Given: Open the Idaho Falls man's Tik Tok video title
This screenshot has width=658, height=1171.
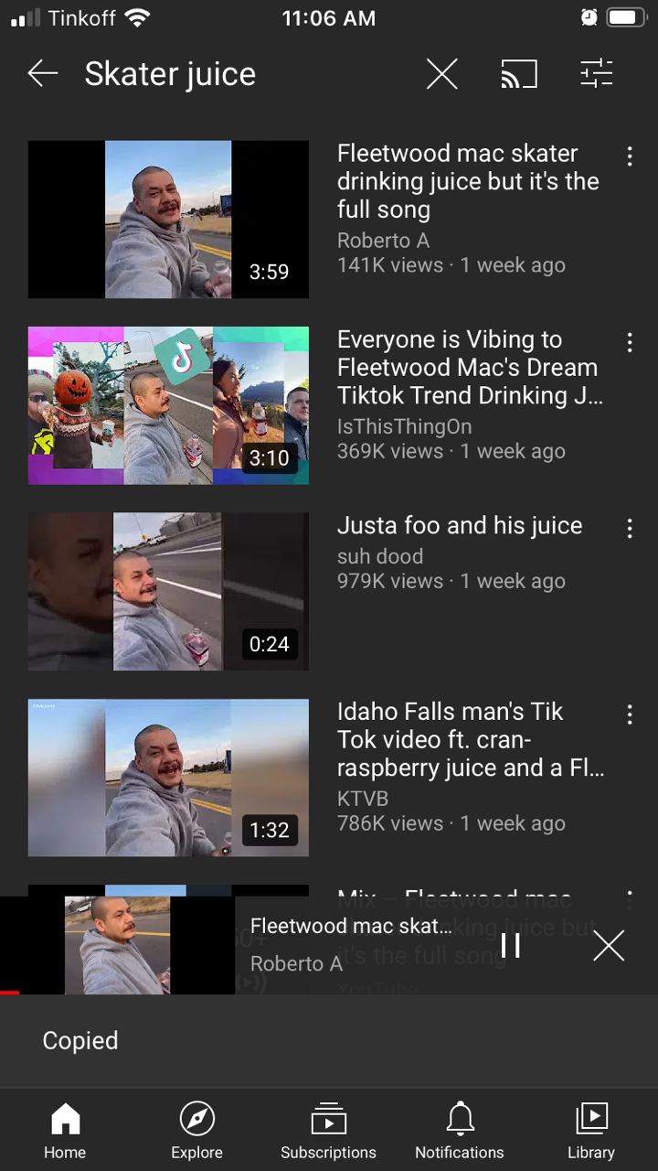Looking at the screenshot, I should click(470, 739).
